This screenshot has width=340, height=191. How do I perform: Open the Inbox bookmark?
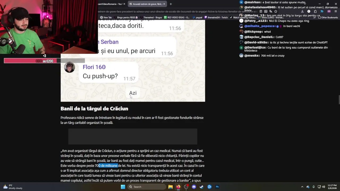270,18
